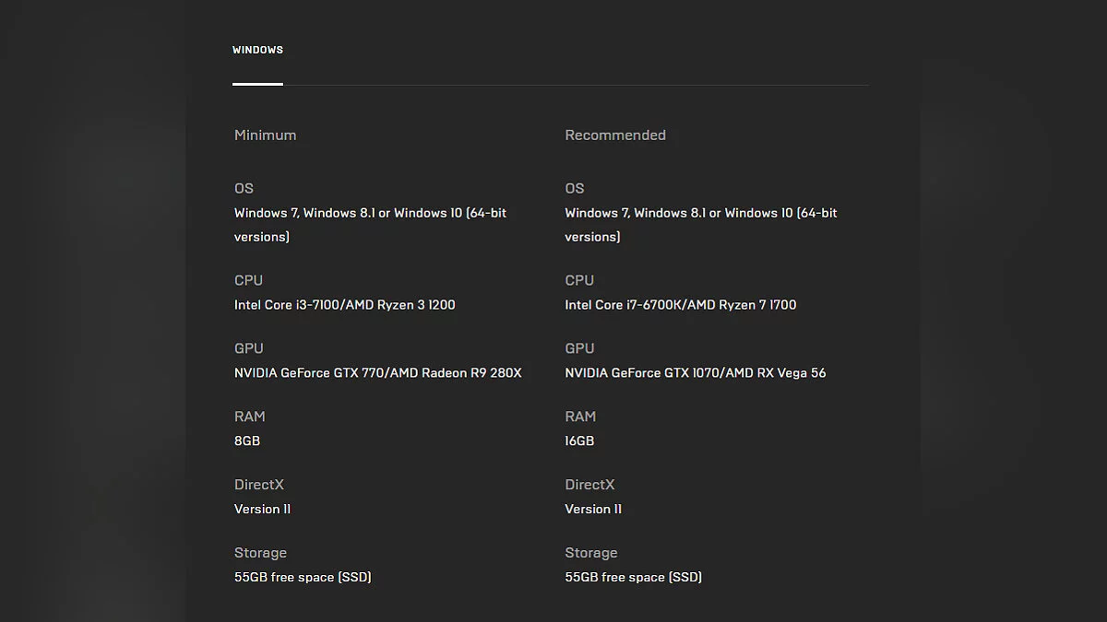The width and height of the screenshot is (1107, 622).
Task: Click the Recommended column heading
Action: (614, 135)
